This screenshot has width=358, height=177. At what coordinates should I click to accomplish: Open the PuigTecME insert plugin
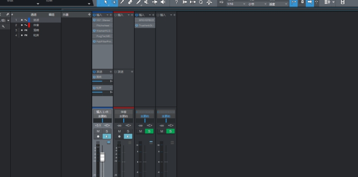coord(103,36)
